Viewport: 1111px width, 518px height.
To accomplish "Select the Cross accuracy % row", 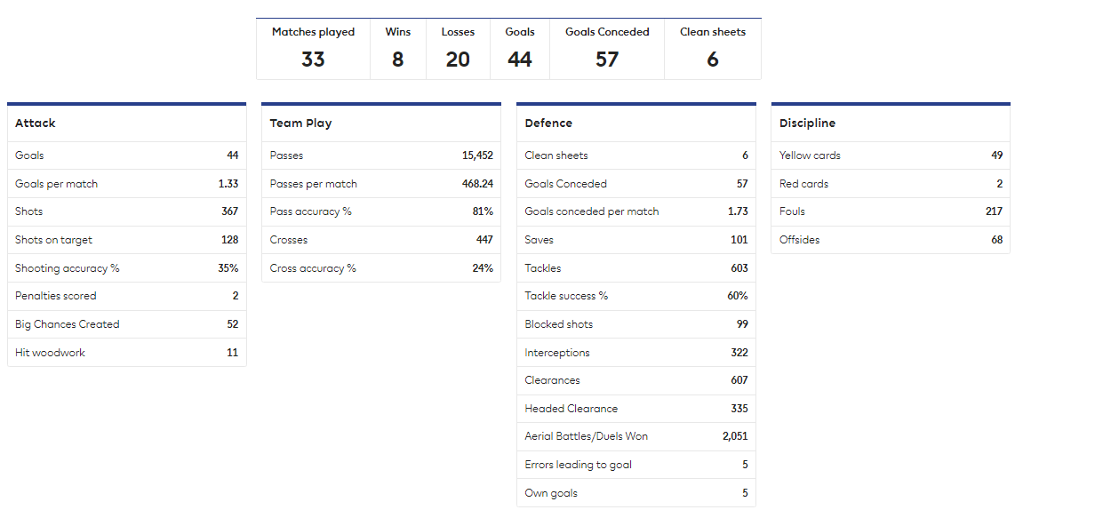I will pyautogui.click(x=380, y=268).
